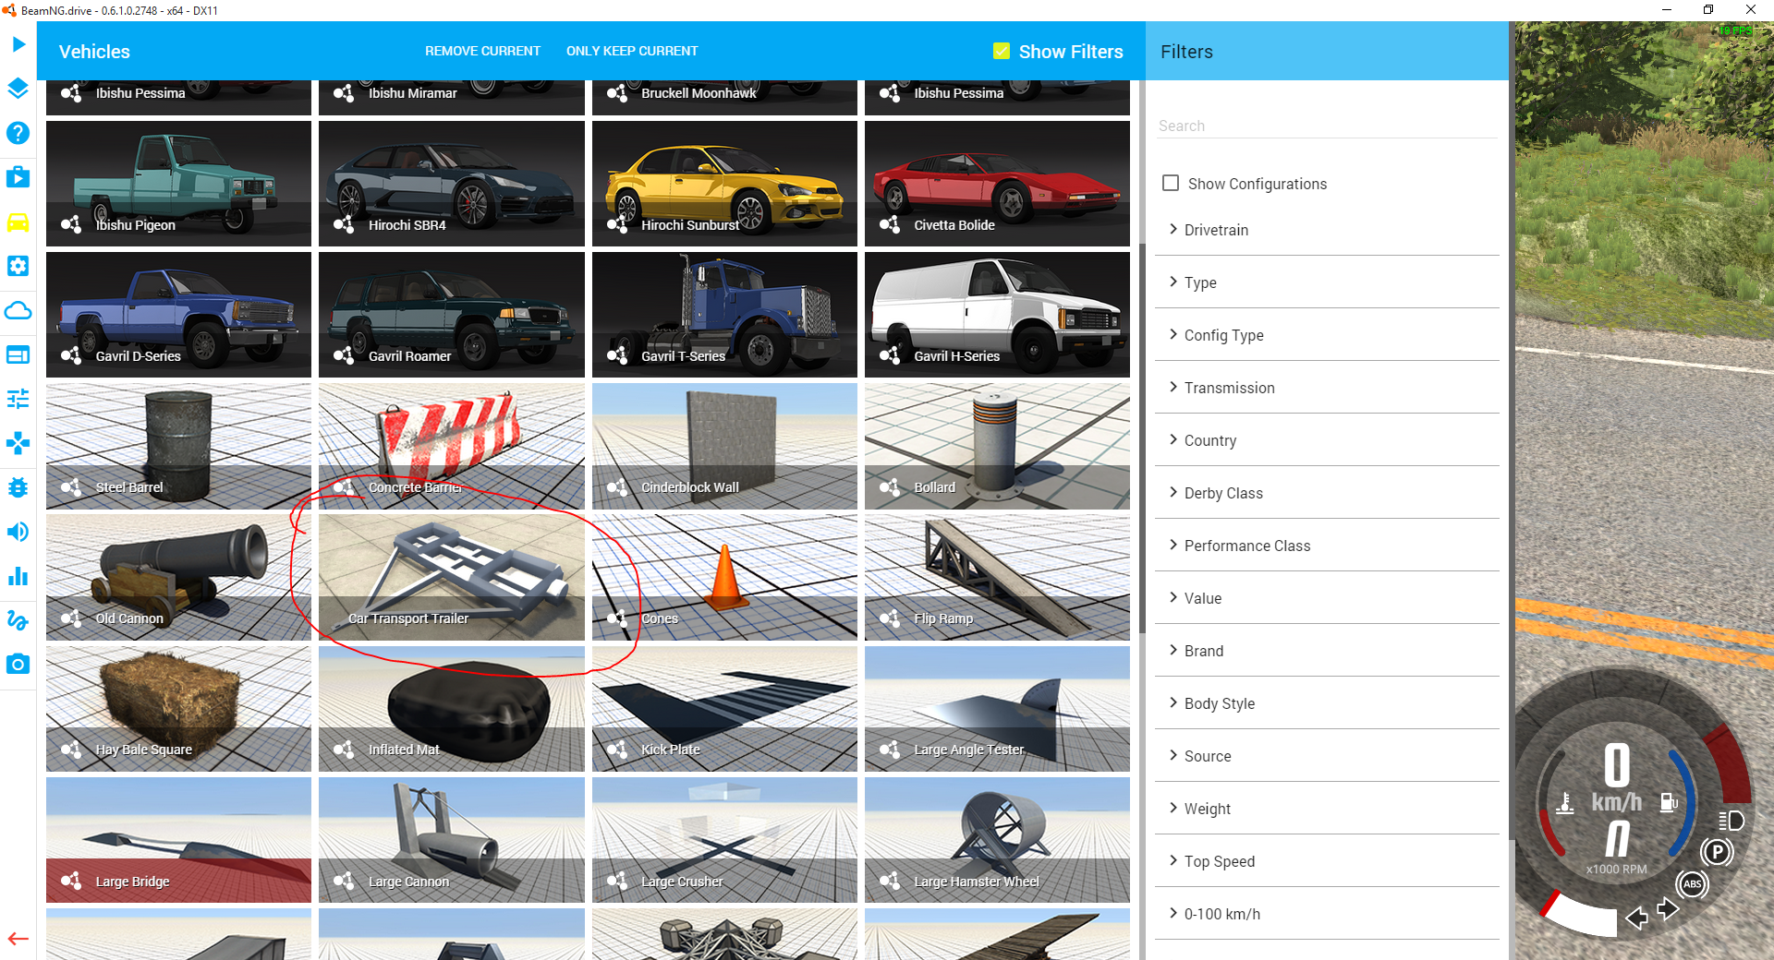
Task: Open the layers icon in sidebar
Action: 18,89
